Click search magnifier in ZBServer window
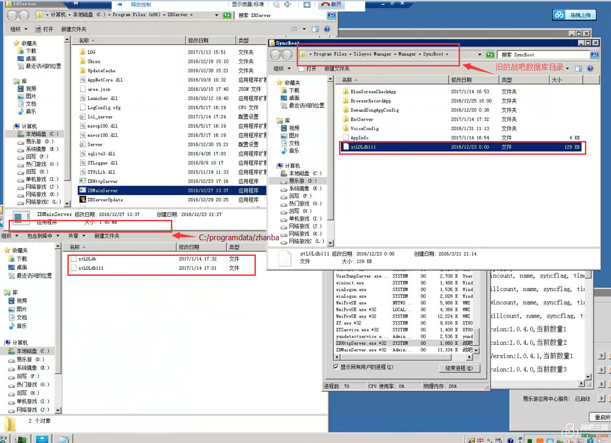The width and height of the screenshot is (611, 443). [331, 15]
